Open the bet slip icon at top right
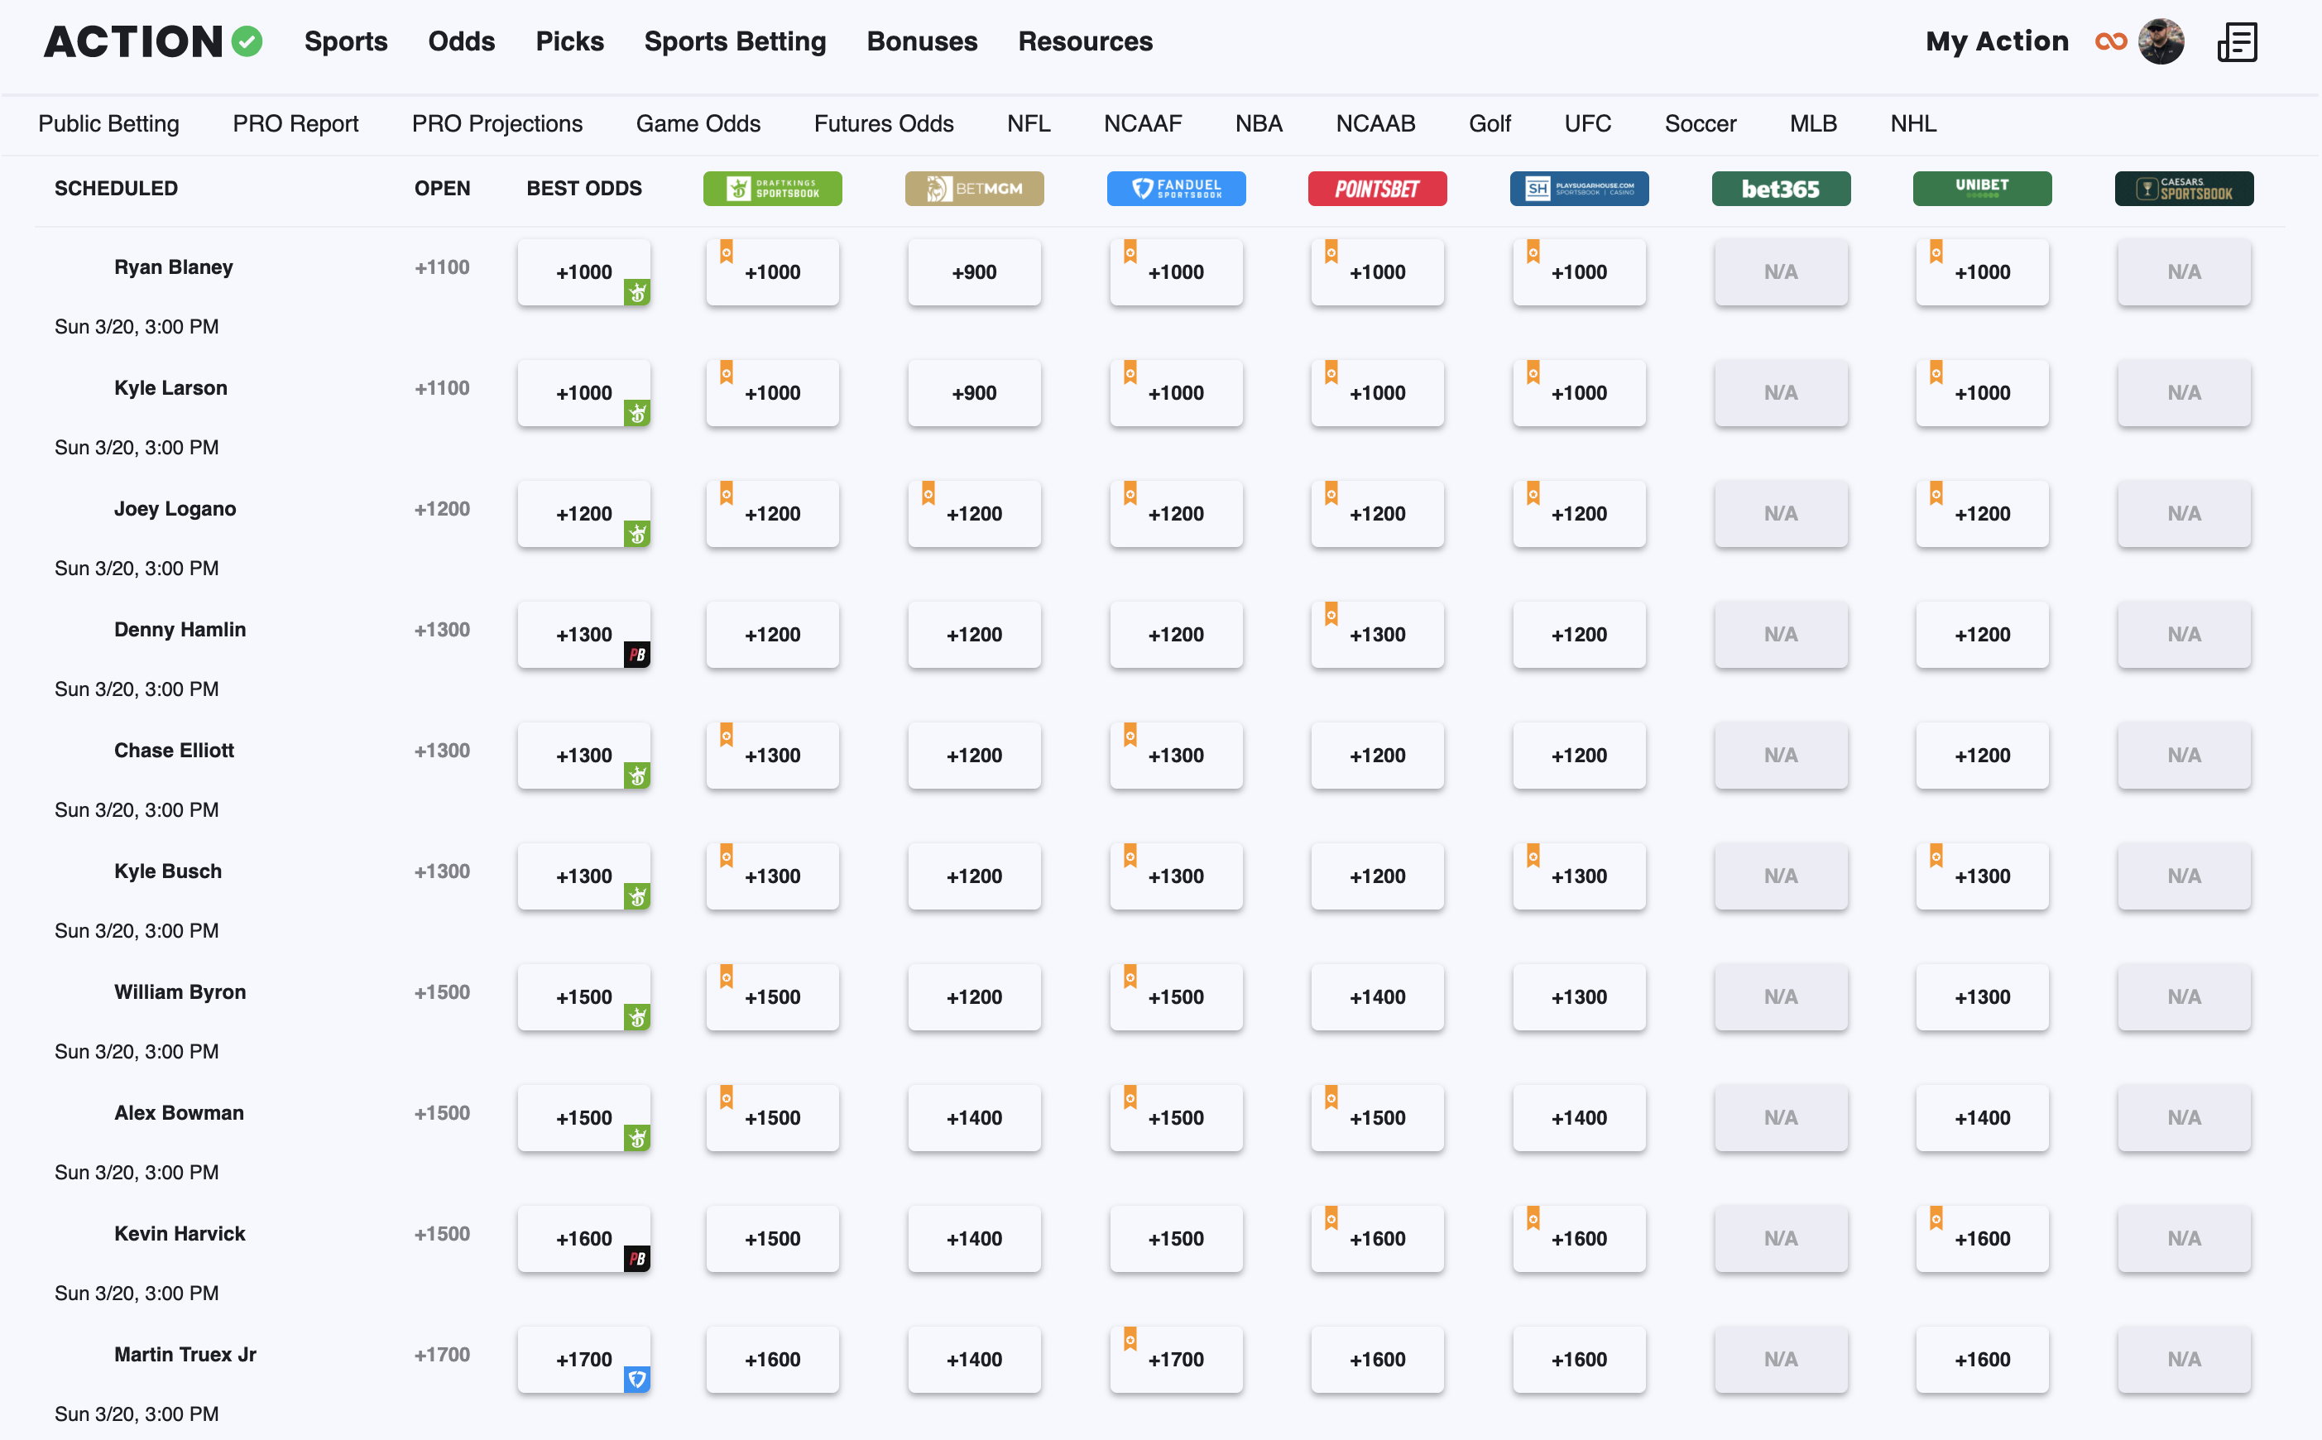The width and height of the screenshot is (2322, 1440). [x=2236, y=42]
